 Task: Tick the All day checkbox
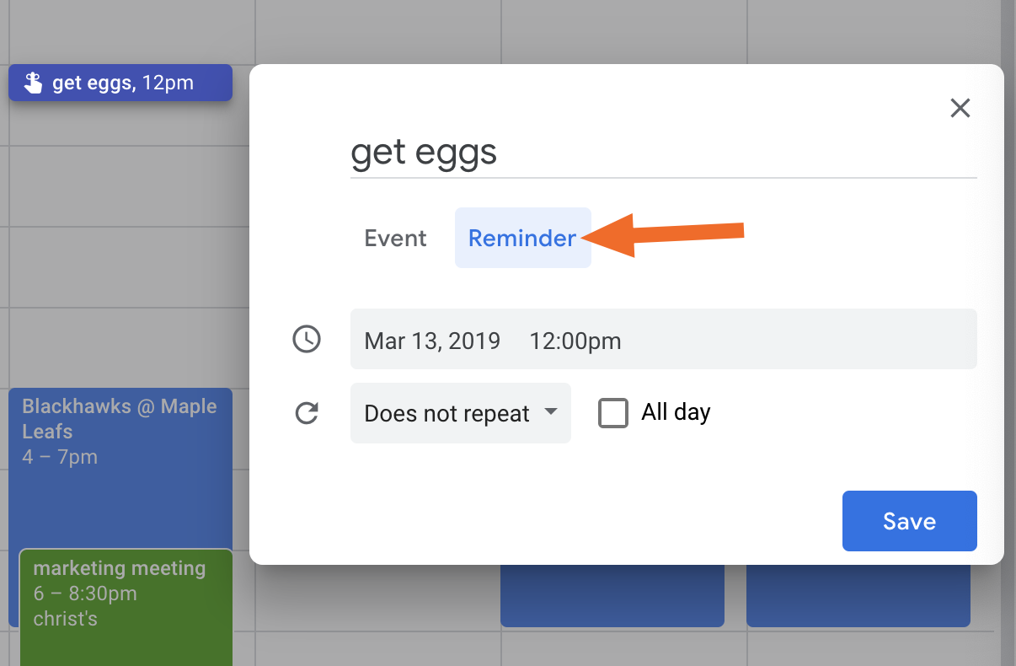(613, 413)
